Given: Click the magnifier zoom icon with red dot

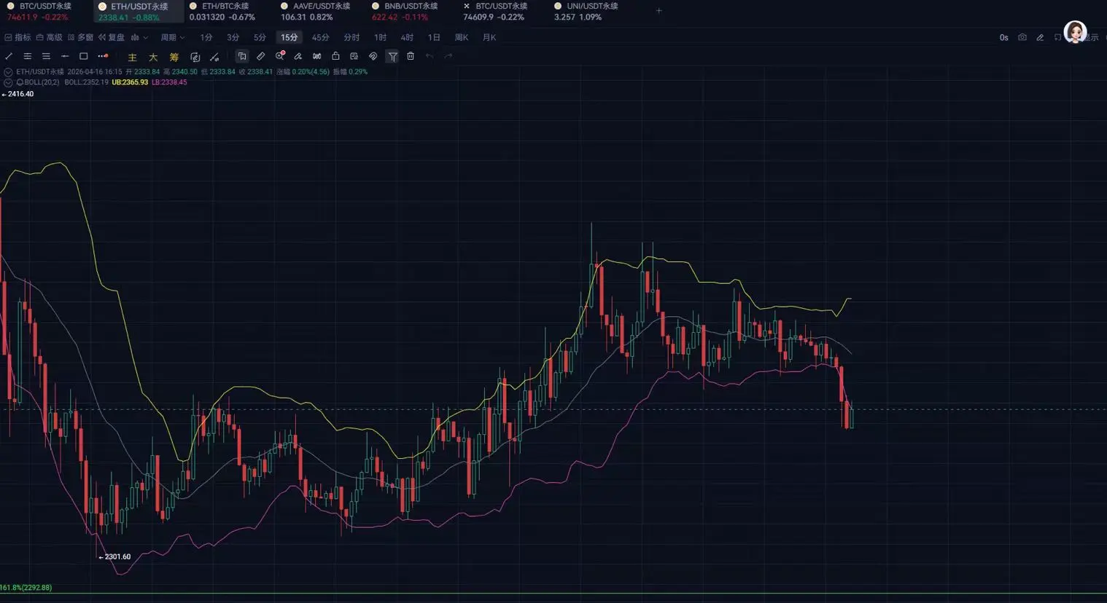Looking at the screenshot, I should (x=280, y=56).
